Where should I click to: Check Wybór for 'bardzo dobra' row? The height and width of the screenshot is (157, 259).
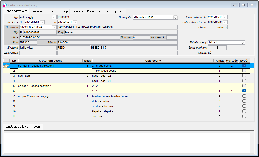coord(244,96)
